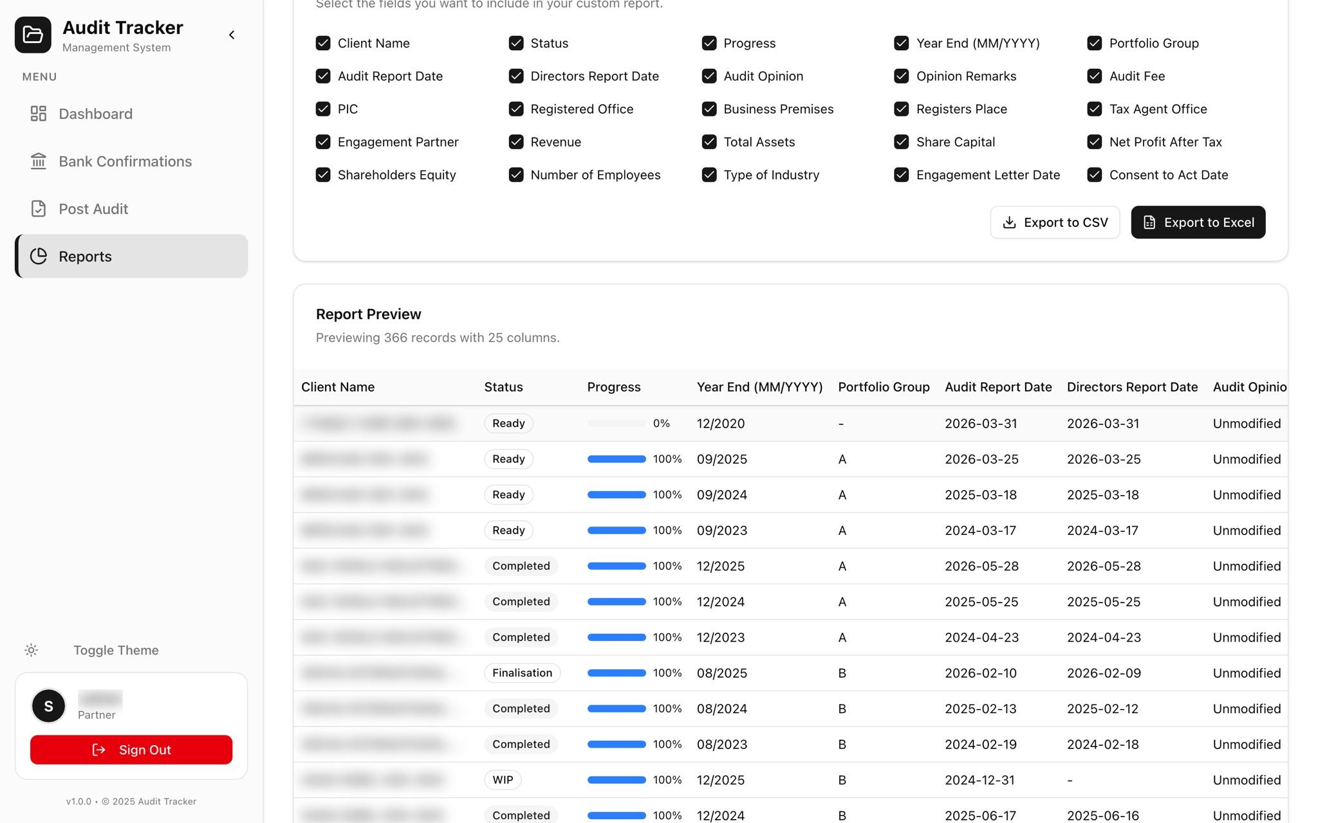
Task: Go to Bank Confirmations page
Action: [131, 161]
